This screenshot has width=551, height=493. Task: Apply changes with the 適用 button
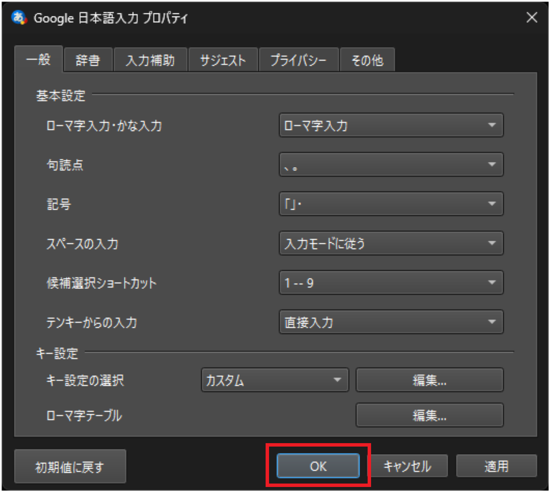tap(496, 466)
